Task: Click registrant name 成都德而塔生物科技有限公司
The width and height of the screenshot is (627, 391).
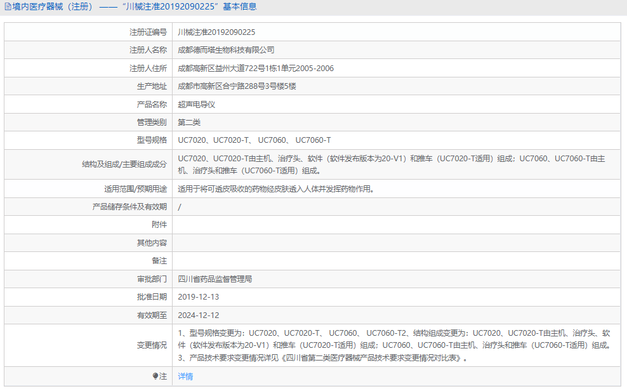Action: click(226, 50)
